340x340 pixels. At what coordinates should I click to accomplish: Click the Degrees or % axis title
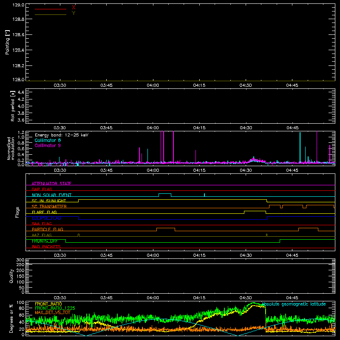point(11,318)
